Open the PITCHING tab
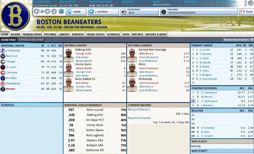This screenshot has height=154, width=254. click(x=50, y=34)
